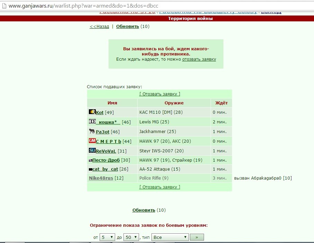The height and width of the screenshot is (243, 314).
Task: Open player ReVoVaL profile link
Action: pyautogui.click(x=106, y=151)
